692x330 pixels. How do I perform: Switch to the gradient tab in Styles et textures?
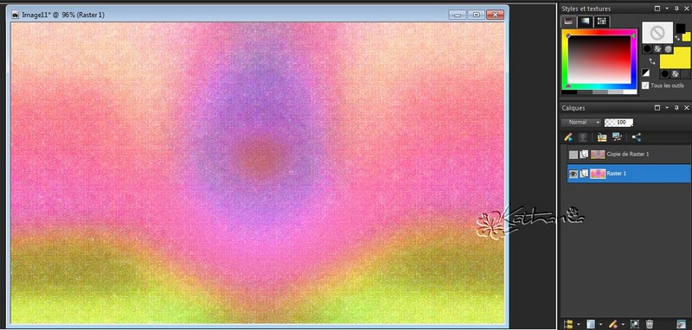click(586, 21)
